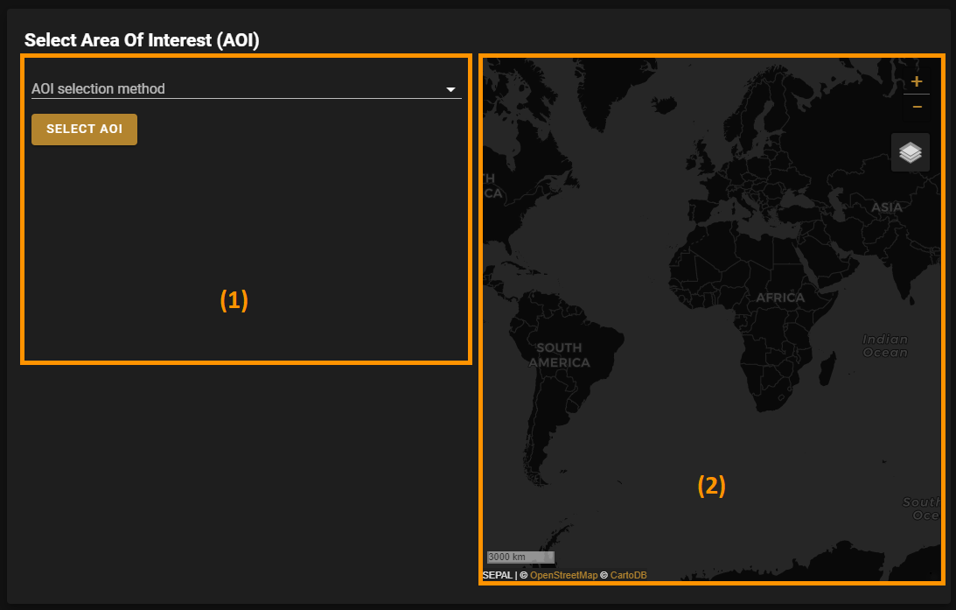The image size is (956, 610).
Task: Click the Select Area Of Interest heading
Action: coord(142,39)
